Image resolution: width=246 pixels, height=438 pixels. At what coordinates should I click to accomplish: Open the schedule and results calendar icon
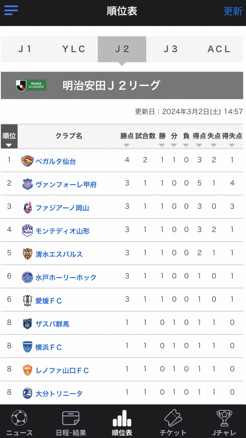click(71, 419)
